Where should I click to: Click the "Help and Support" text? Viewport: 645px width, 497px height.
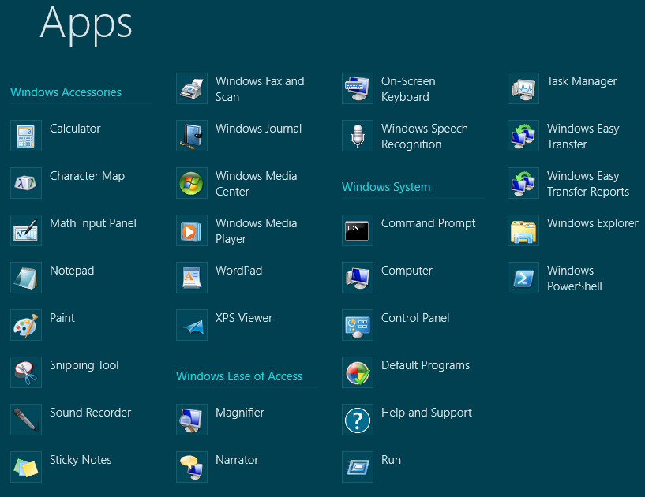[x=426, y=413]
